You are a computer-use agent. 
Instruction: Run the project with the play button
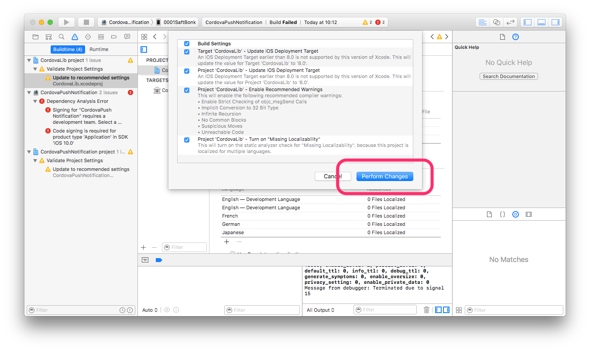tap(66, 22)
